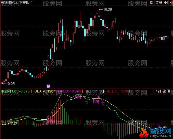173x139 pixels.
Task: Select the 日线(复权) period label
Action: [x=9, y=3]
